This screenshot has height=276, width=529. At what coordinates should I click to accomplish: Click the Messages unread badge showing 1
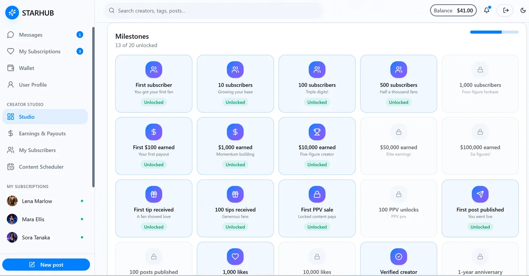(x=80, y=35)
